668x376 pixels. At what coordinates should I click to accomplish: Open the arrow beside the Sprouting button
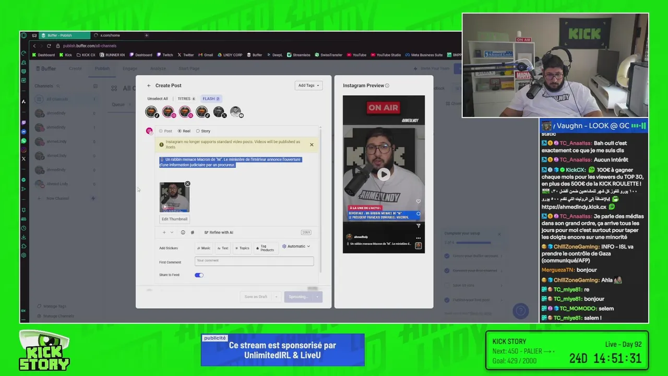(x=317, y=297)
